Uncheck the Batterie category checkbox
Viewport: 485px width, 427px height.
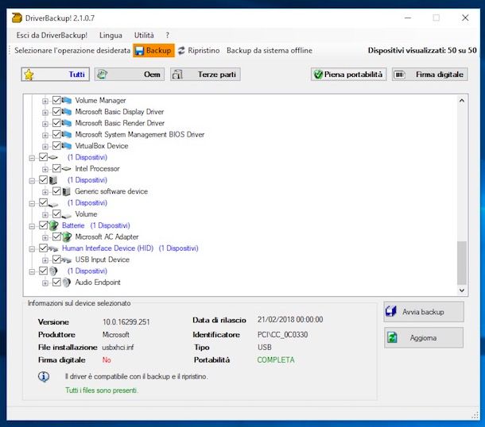tap(43, 225)
